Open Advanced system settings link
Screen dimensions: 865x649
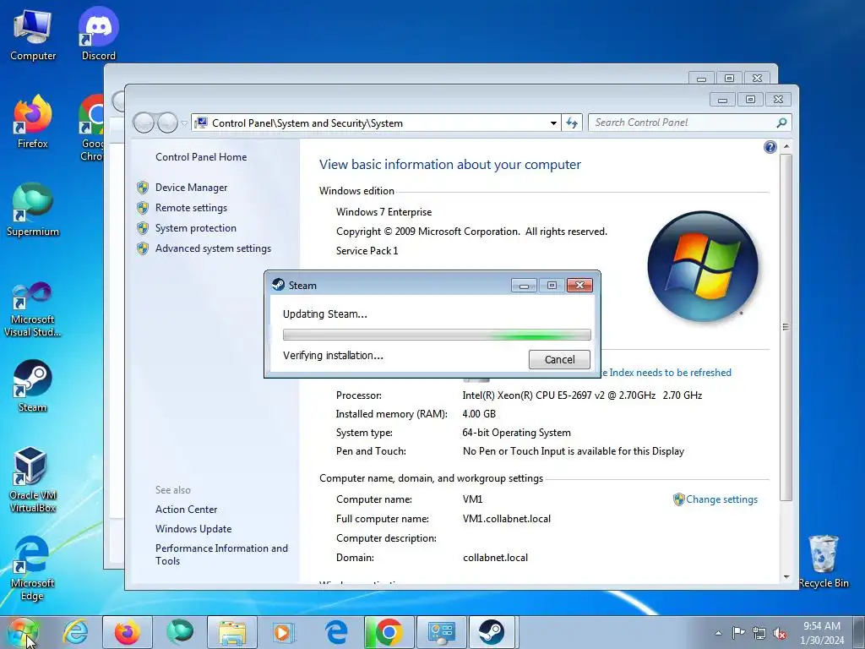[x=213, y=248]
